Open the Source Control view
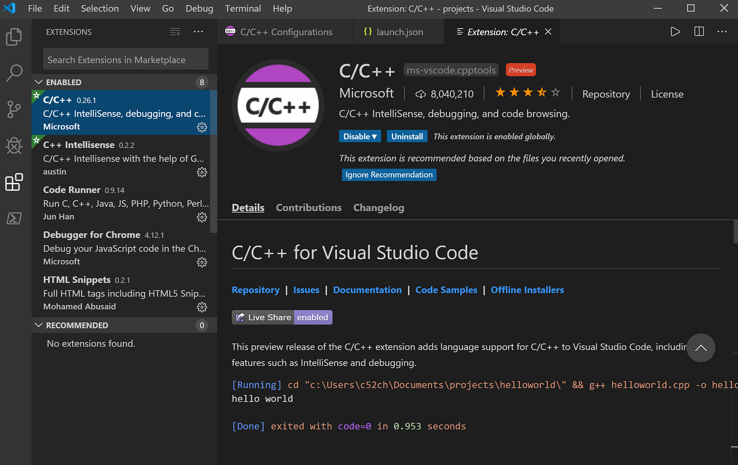The height and width of the screenshot is (465, 738). click(x=14, y=109)
